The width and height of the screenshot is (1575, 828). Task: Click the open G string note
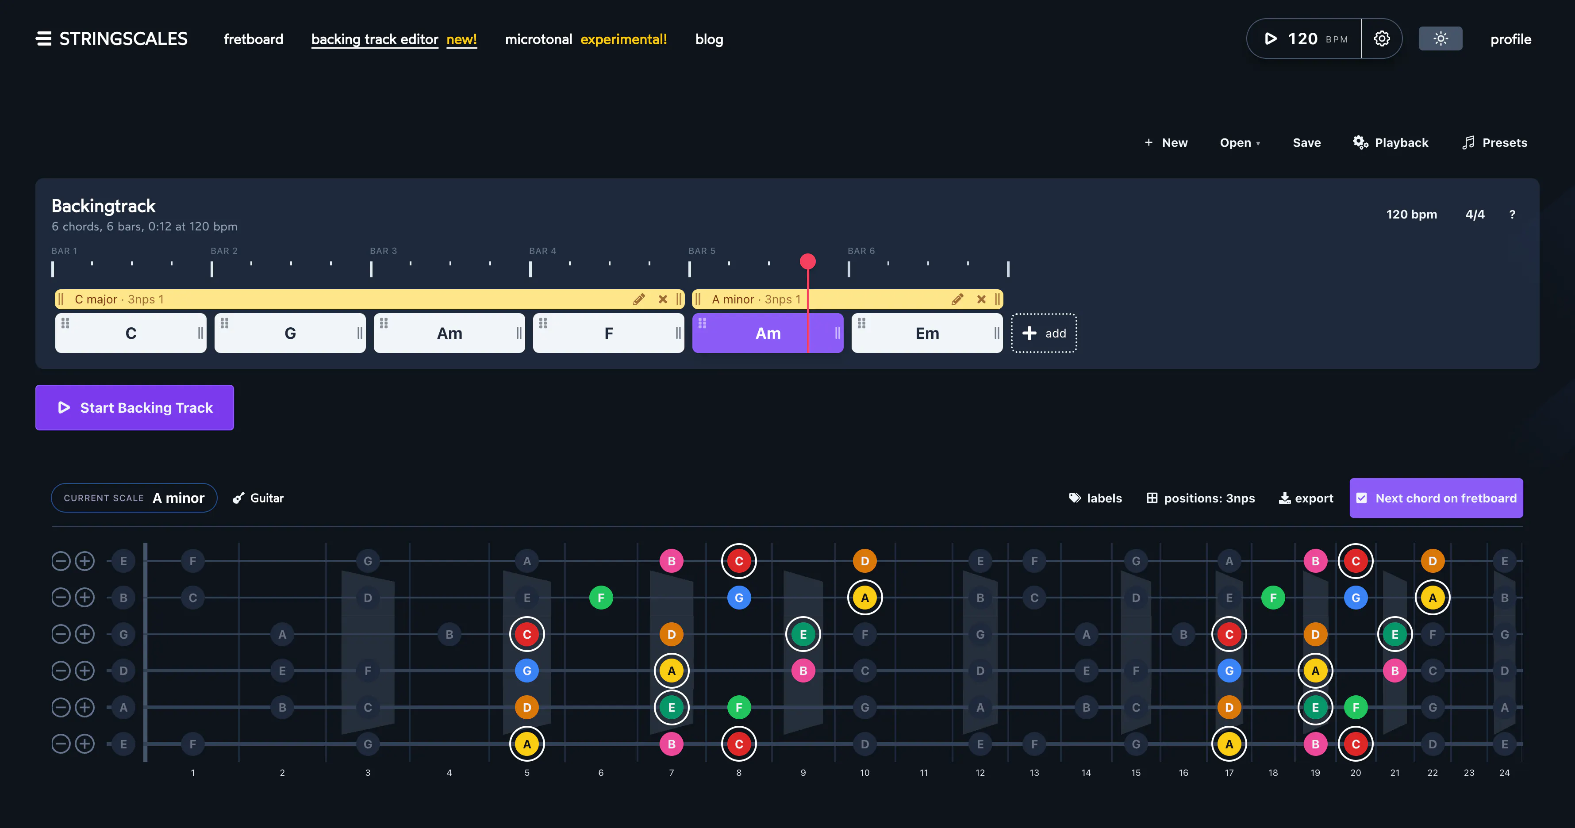[x=123, y=634]
